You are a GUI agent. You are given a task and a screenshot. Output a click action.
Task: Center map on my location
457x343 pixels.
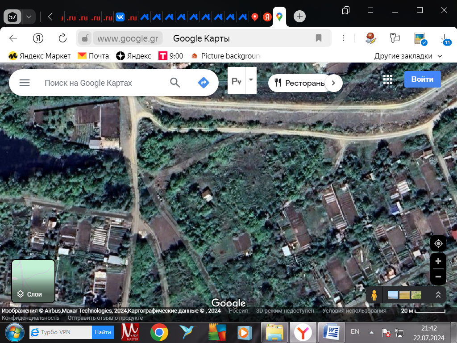point(438,243)
